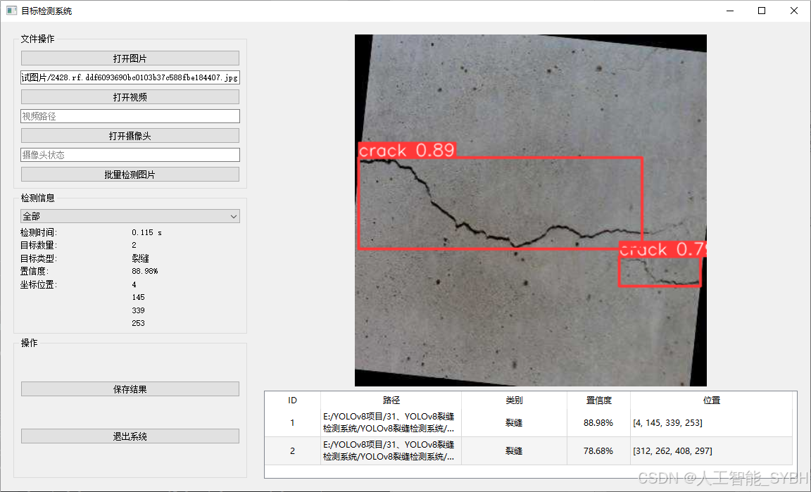The width and height of the screenshot is (811, 492).
Task: Click the coordinate value 339
Action: (x=138, y=310)
